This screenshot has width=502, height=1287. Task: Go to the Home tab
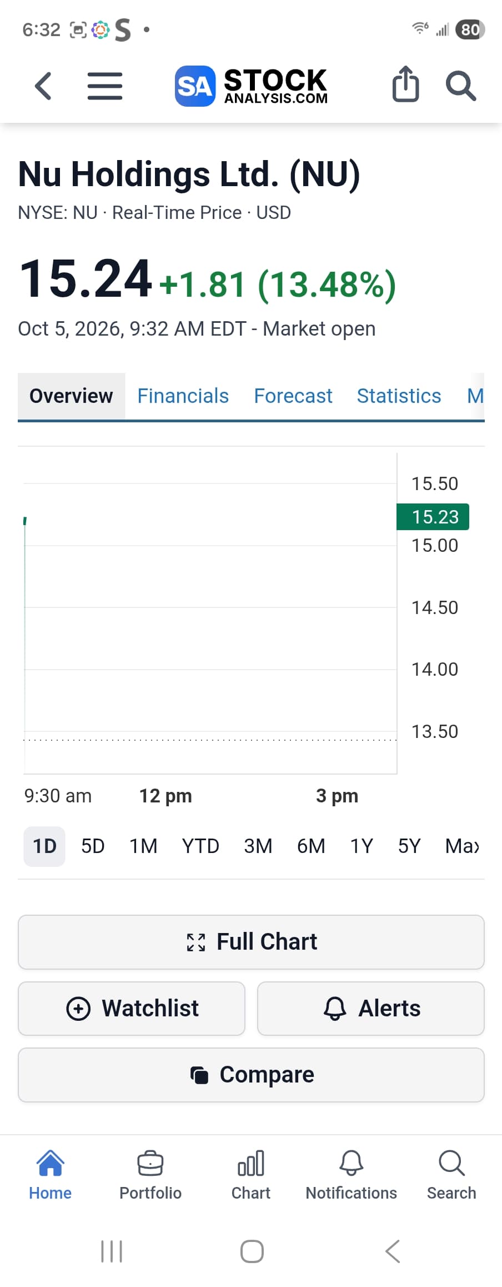coord(50,1175)
